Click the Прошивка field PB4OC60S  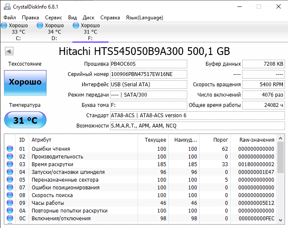(x=149, y=64)
